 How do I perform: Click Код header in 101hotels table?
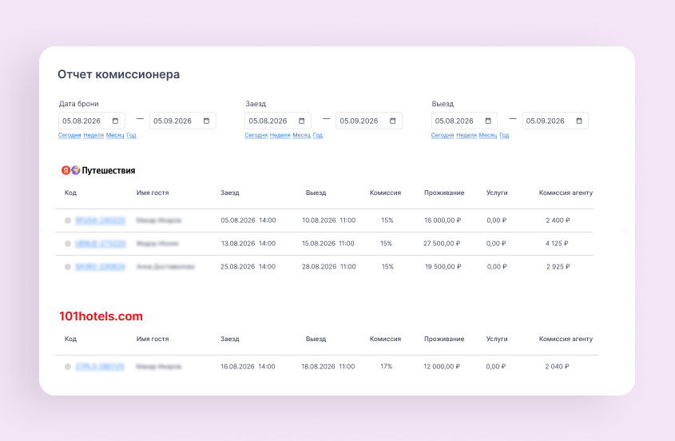(x=70, y=339)
